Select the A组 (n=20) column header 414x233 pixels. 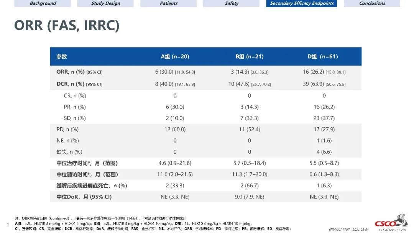click(x=175, y=56)
